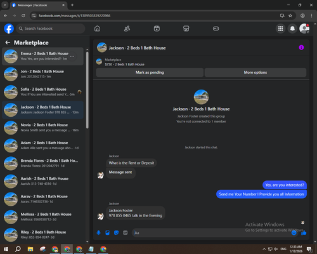Open the emoji picker in message box
The height and width of the screenshot is (254, 317).
(294, 233)
